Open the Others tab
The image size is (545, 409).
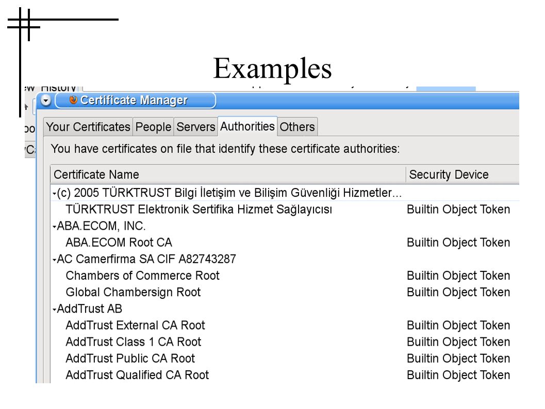(x=297, y=127)
